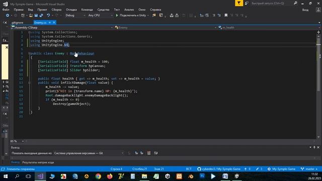Click the bookmark icon in the toolbar
This screenshot has width=322, height=181.
tap(226, 16)
